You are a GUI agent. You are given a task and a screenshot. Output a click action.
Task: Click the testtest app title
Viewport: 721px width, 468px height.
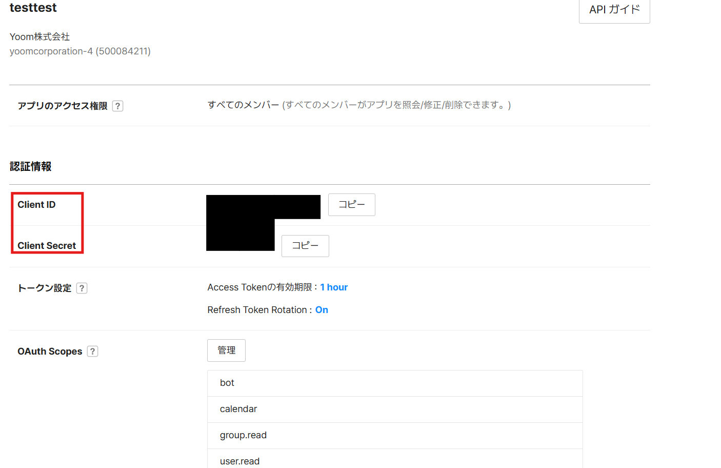(x=33, y=8)
